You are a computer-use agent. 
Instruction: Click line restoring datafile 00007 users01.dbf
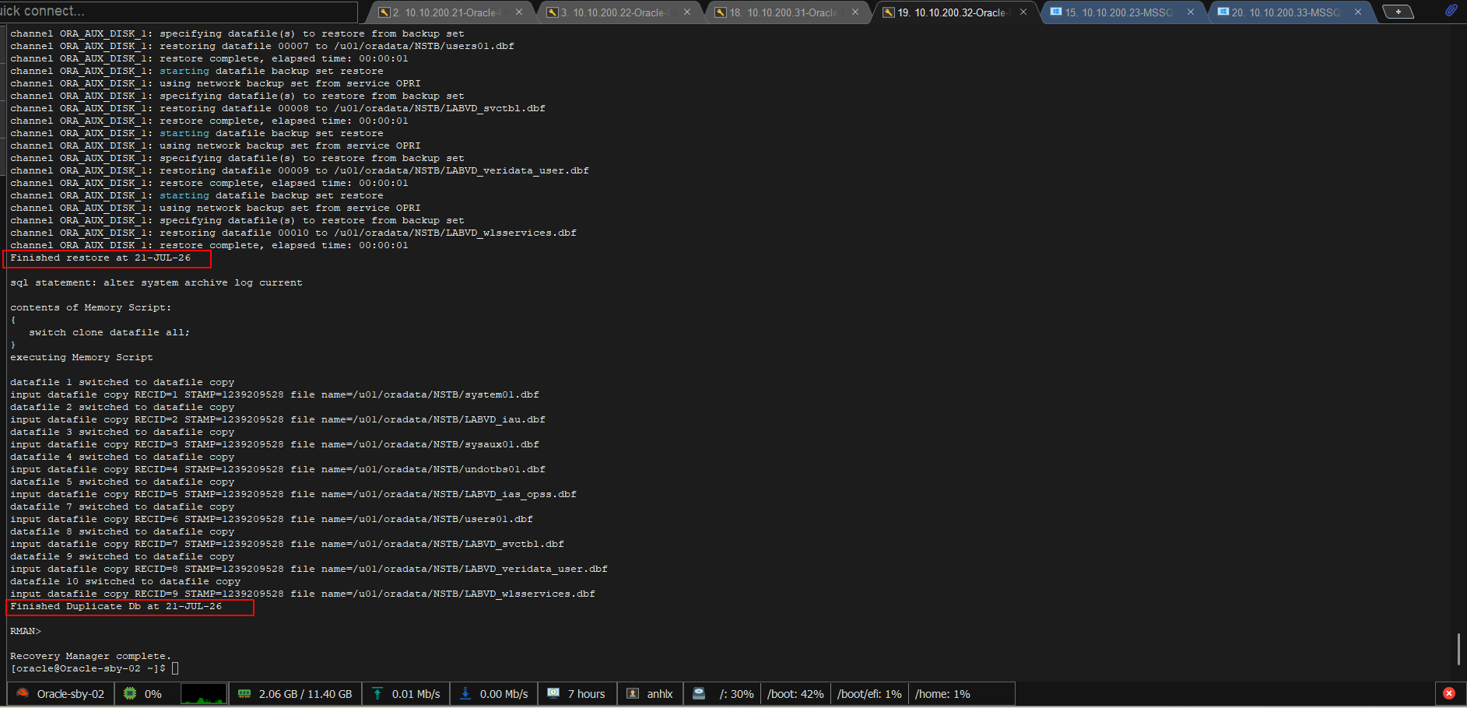262,46
